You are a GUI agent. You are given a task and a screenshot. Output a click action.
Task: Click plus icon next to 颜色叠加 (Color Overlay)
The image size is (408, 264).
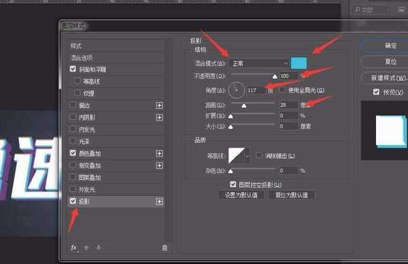pyautogui.click(x=159, y=153)
